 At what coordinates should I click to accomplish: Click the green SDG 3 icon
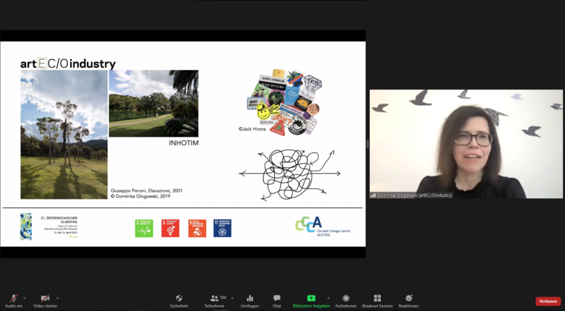[x=143, y=228]
